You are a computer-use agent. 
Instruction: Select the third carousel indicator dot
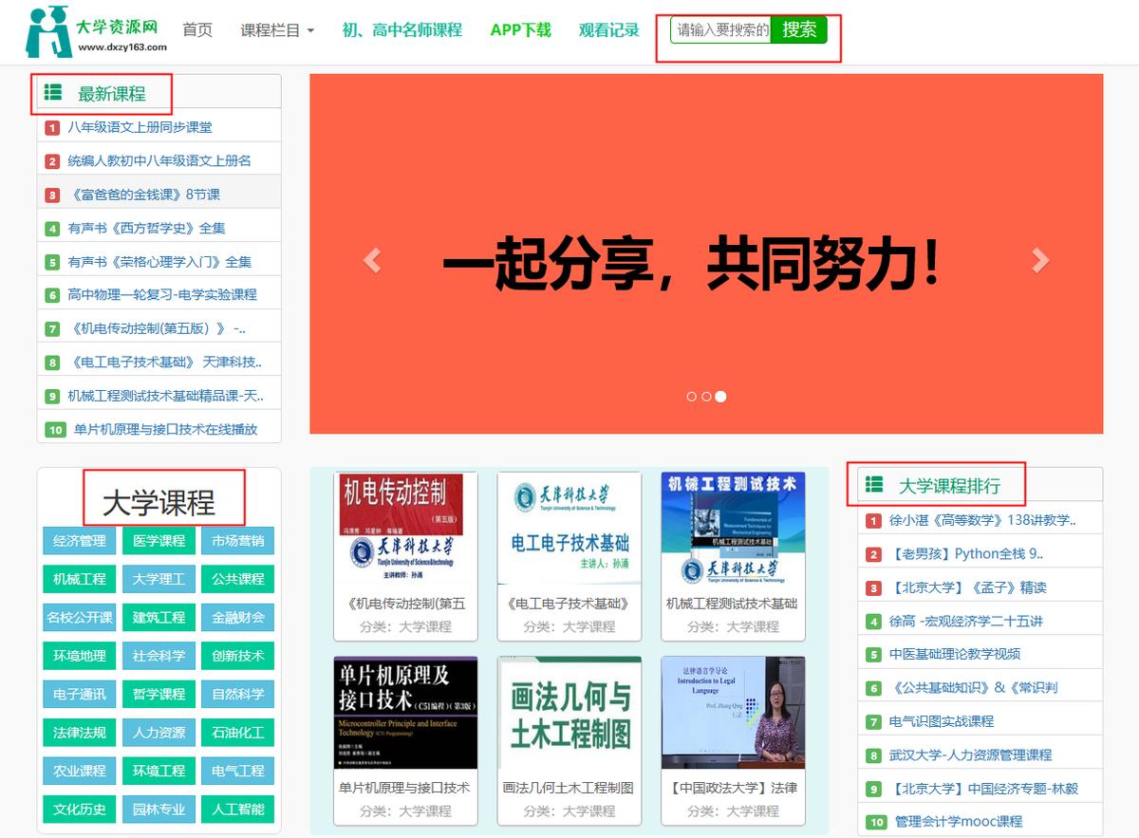(x=720, y=397)
